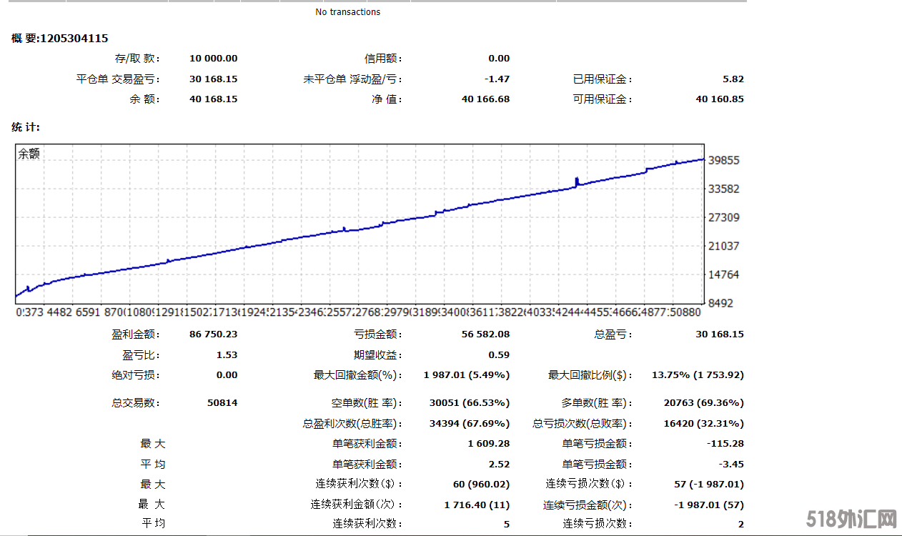
Task: Click the profit factor value 1.53
Action: pyautogui.click(x=227, y=355)
